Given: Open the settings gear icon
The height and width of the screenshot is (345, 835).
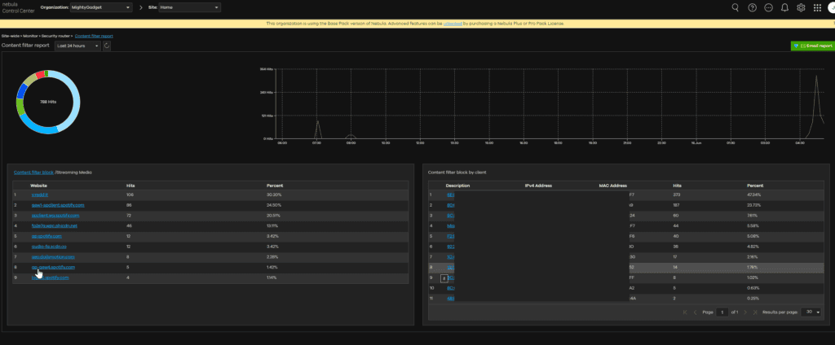Looking at the screenshot, I should tap(801, 7).
